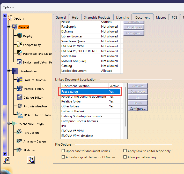Select the Relative folder row
Image resolution: width=184 pixels, height=174 pixels.
pyautogui.click(x=91, y=101)
